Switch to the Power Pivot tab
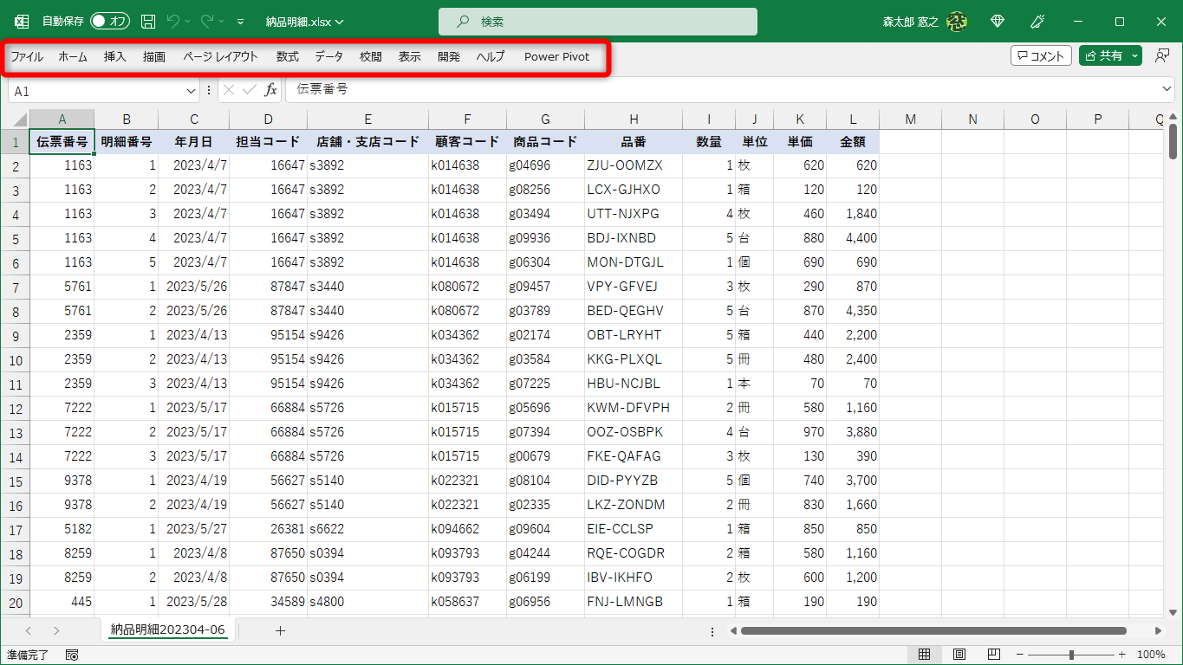The height and width of the screenshot is (665, 1183). click(x=556, y=55)
